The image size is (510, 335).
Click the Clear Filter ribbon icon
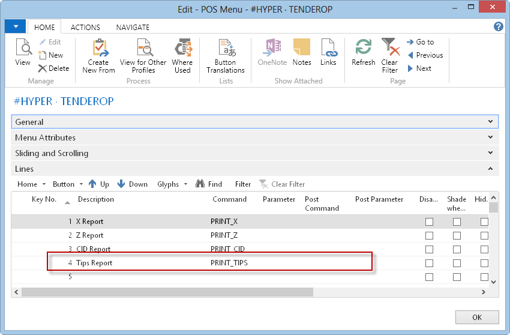[x=390, y=48]
